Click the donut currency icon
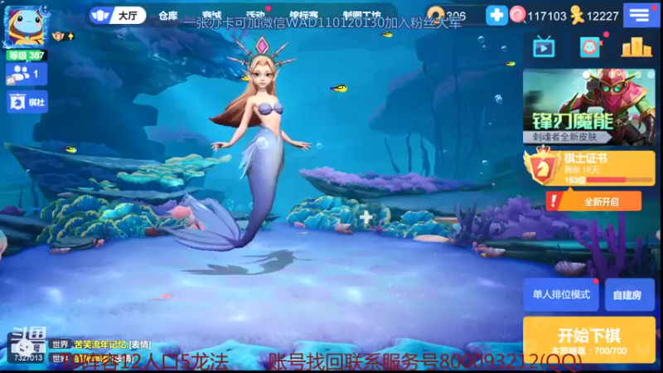This screenshot has width=663, height=373. (x=436, y=15)
